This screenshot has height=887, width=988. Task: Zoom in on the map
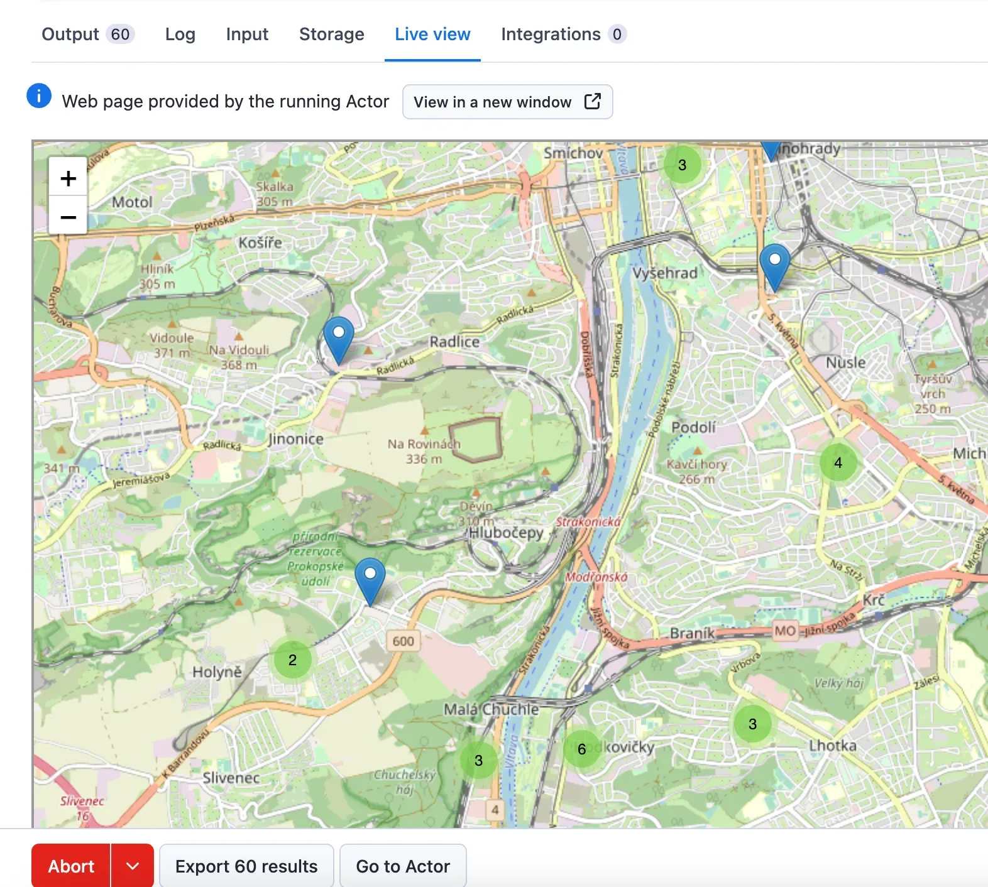point(68,178)
